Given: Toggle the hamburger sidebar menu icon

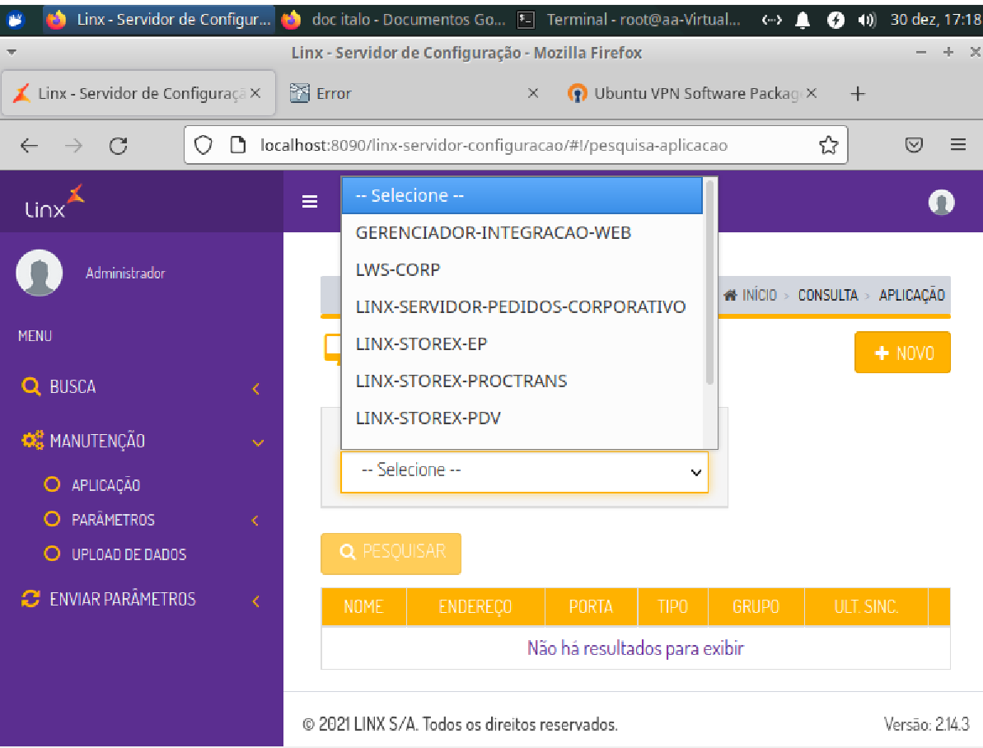Looking at the screenshot, I should (x=310, y=201).
